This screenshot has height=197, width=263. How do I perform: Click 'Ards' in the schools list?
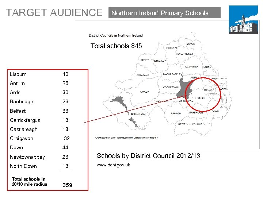coord(15,92)
